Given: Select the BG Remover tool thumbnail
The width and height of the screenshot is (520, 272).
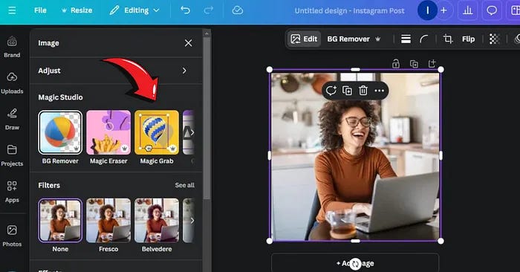Looking at the screenshot, I should 60,132.
